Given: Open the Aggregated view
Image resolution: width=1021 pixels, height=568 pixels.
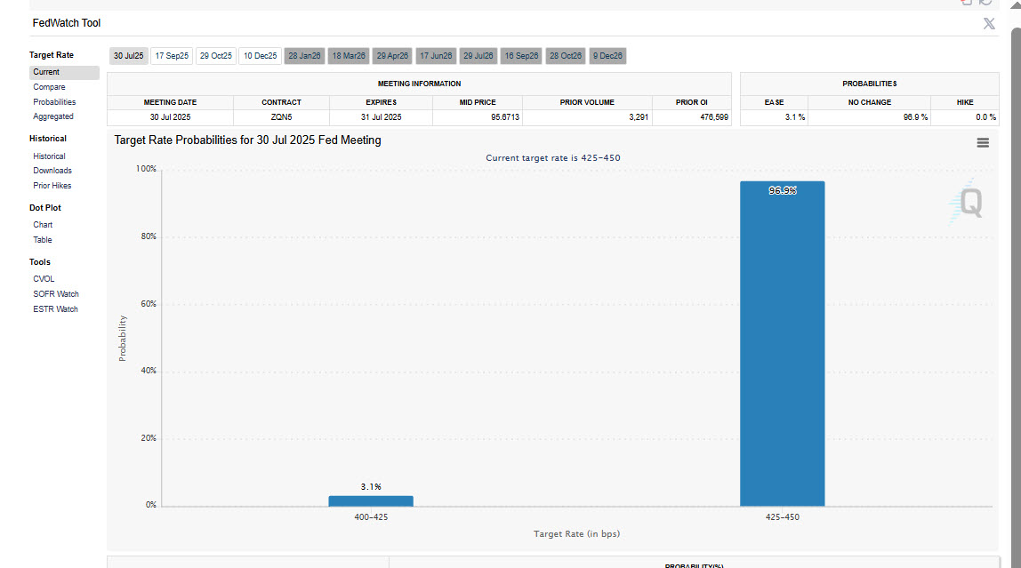Looking at the screenshot, I should [52, 116].
